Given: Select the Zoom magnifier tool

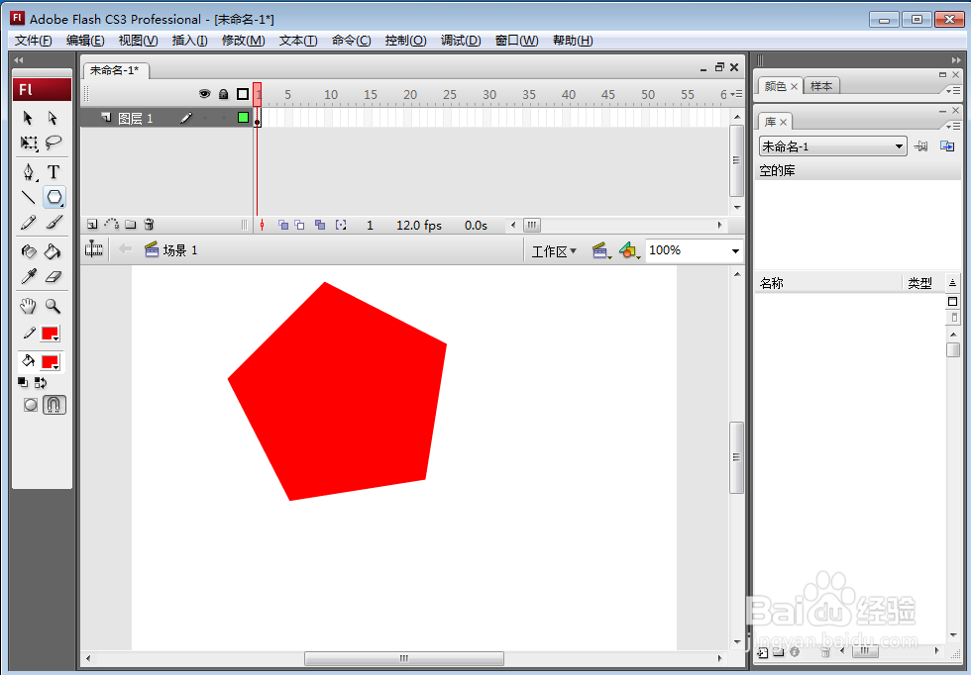Looking at the screenshot, I should pyautogui.click(x=54, y=306).
